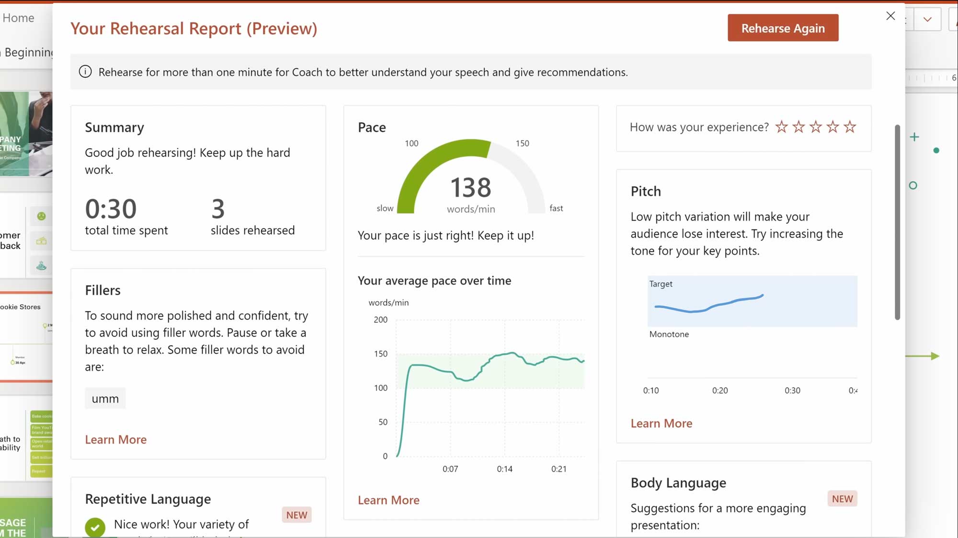The image size is (958, 538).
Task: Click the add slide icon in sidebar
Action: 914,136
